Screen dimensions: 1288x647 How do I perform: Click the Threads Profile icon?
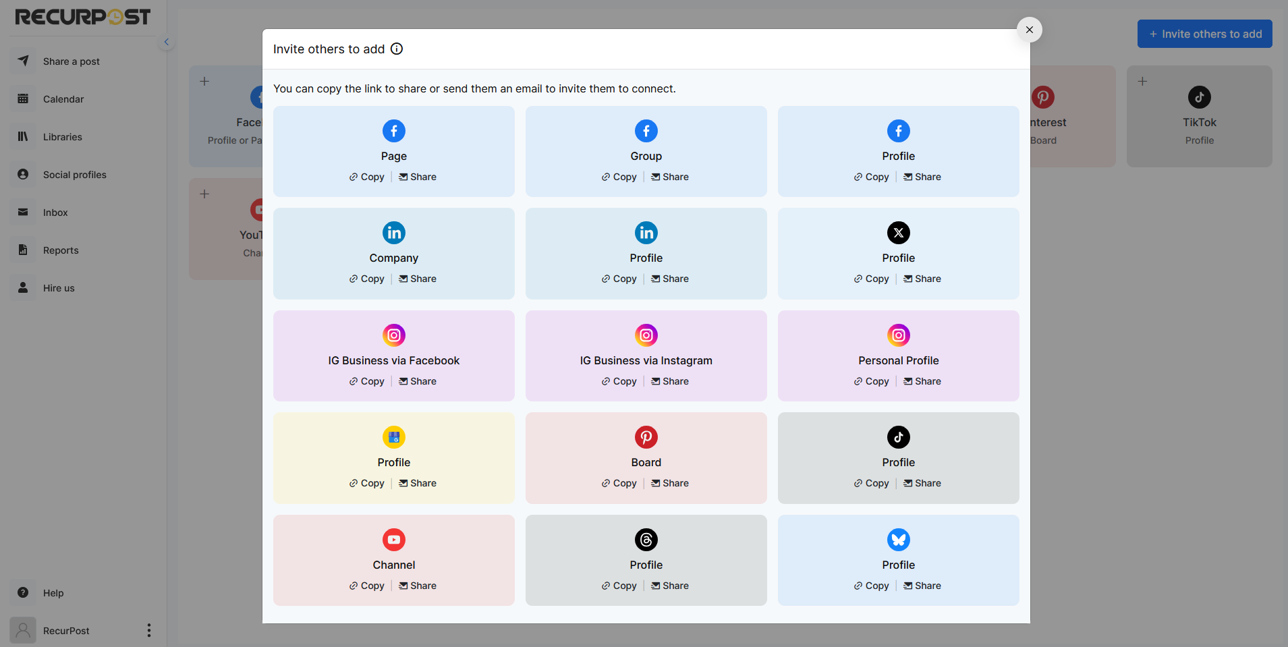(x=646, y=540)
